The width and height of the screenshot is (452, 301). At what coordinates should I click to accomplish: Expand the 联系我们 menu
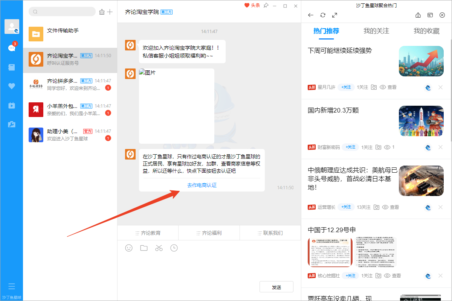click(270, 233)
